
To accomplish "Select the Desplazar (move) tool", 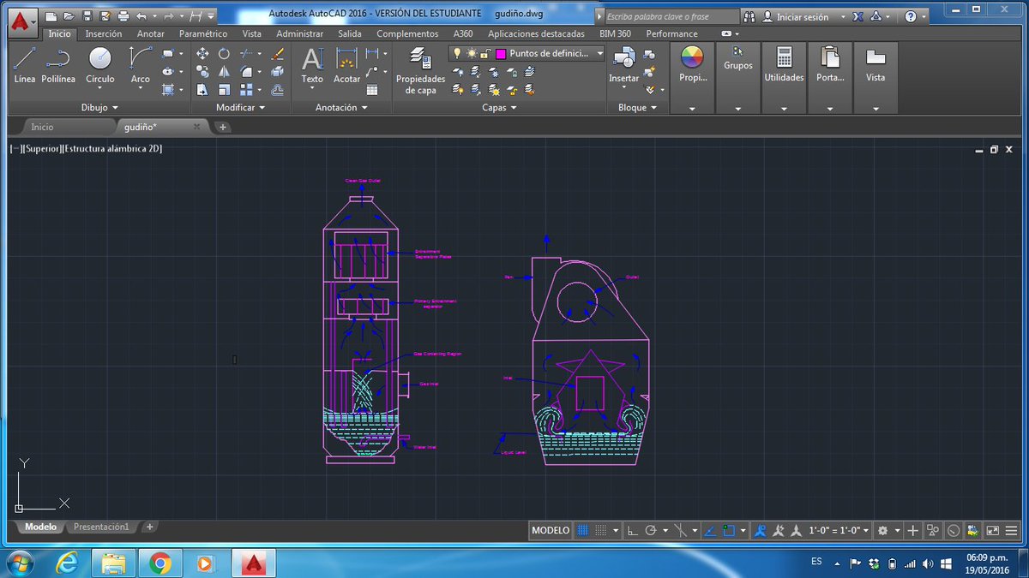I will (x=202, y=53).
